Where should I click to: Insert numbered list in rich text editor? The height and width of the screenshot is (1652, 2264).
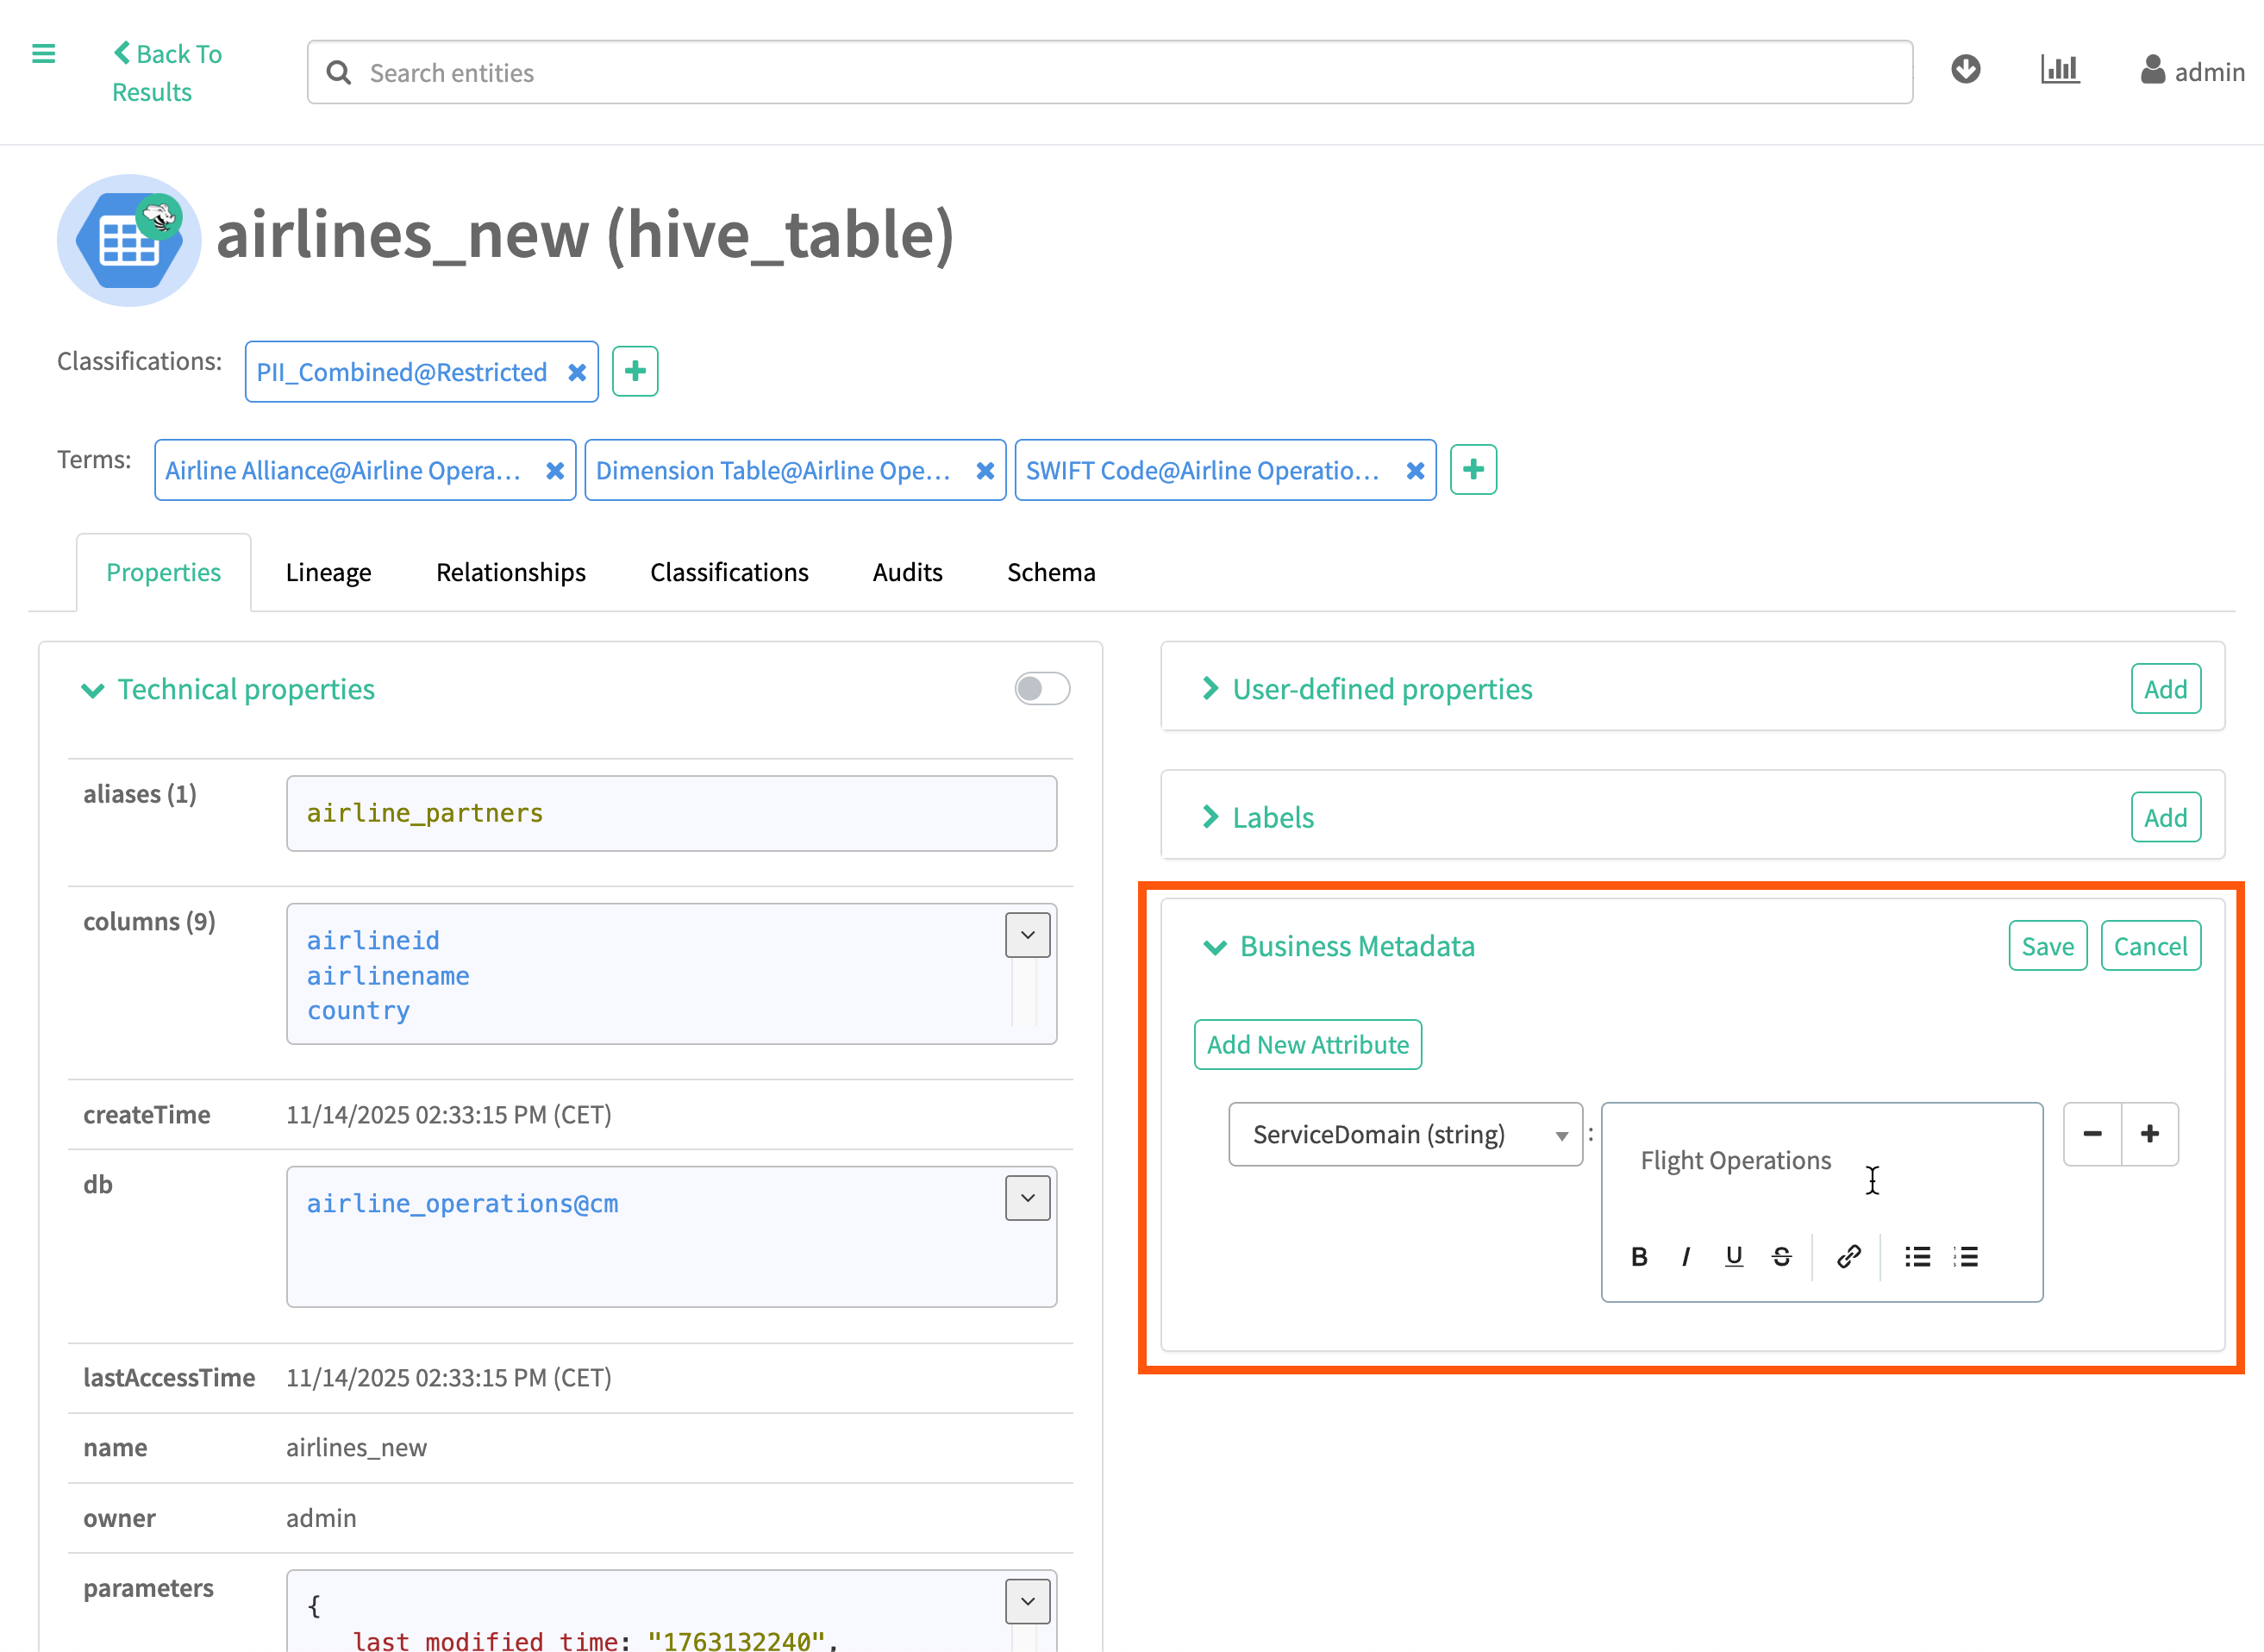[x=1966, y=1257]
